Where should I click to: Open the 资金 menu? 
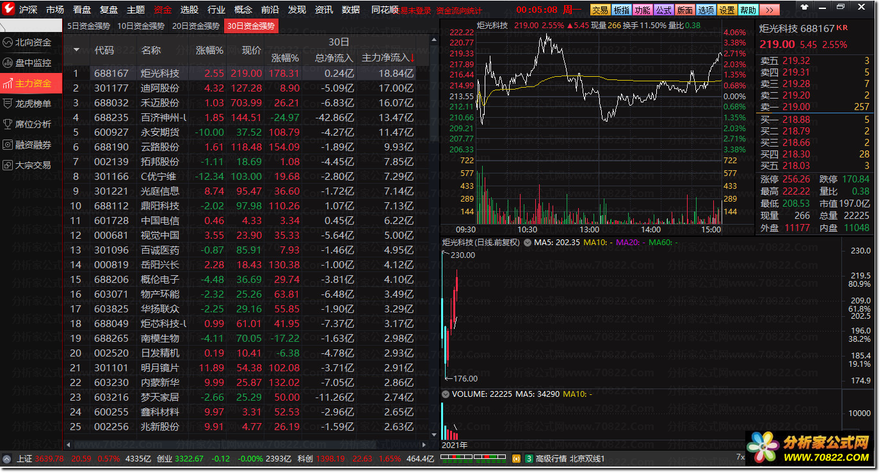tap(163, 10)
